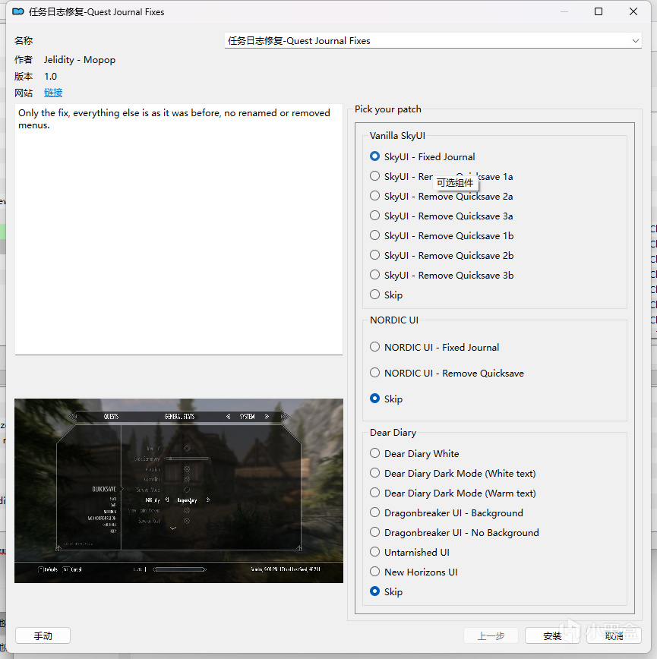
Task: Click the Skyrim journal preview screenshot
Action: pyautogui.click(x=178, y=490)
